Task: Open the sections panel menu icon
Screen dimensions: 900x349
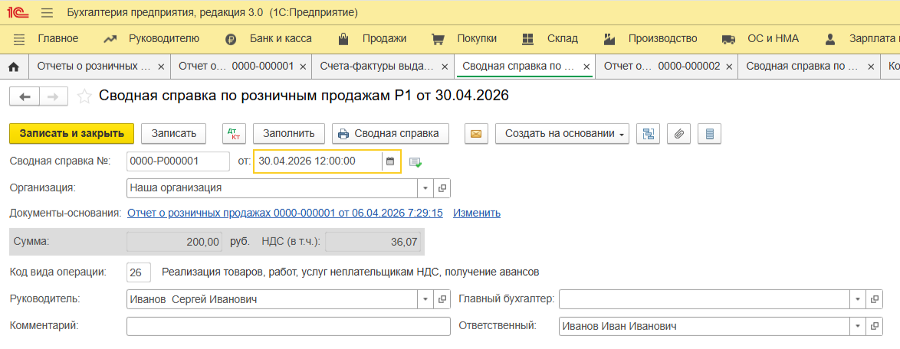Action: tap(19, 40)
